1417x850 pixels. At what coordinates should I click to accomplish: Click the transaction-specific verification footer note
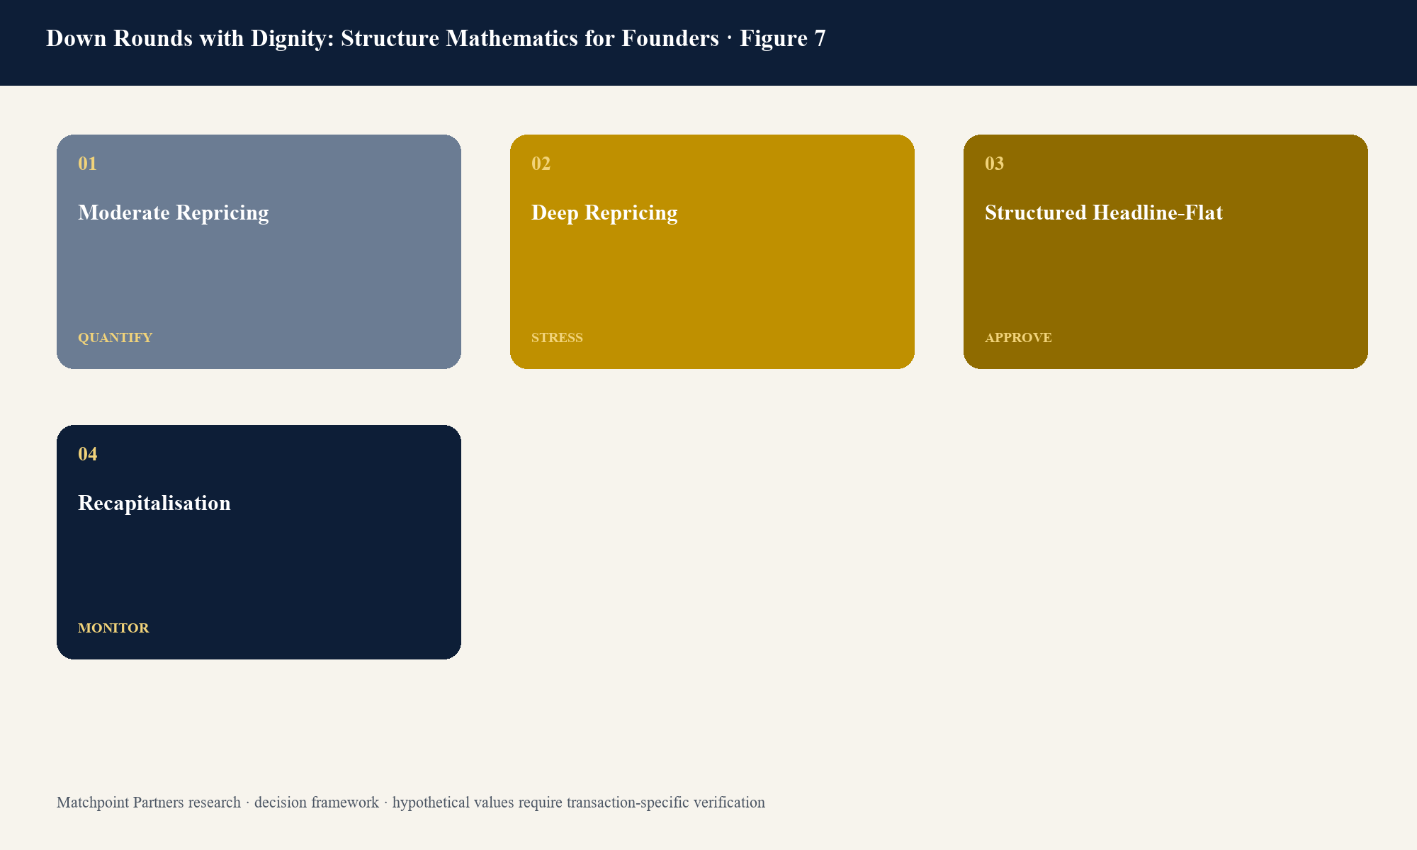(x=666, y=803)
